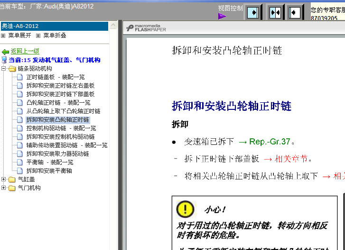Select 正时链盖板 - 装配一览 in tree

pyautogui.click(x=55, y=77)
